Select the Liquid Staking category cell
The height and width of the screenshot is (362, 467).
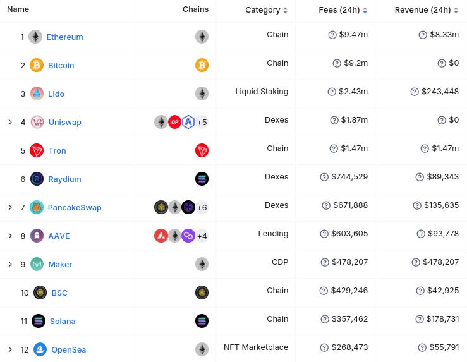pyautogui.click(x=262, y=92)
